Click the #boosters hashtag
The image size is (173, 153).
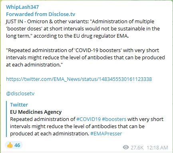tap(114, 119)
